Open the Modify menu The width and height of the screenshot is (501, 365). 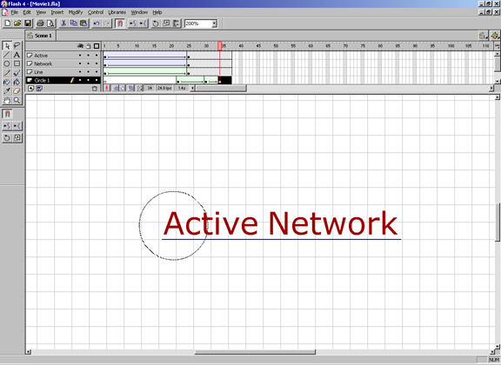click(x=76, y=12)
